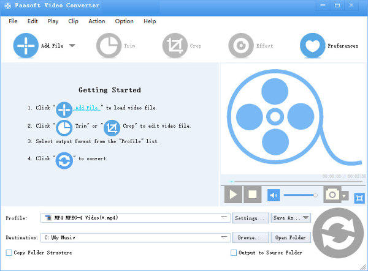368x271 pixels.
Task: Open the Play menu
Action: pos(53,21)
